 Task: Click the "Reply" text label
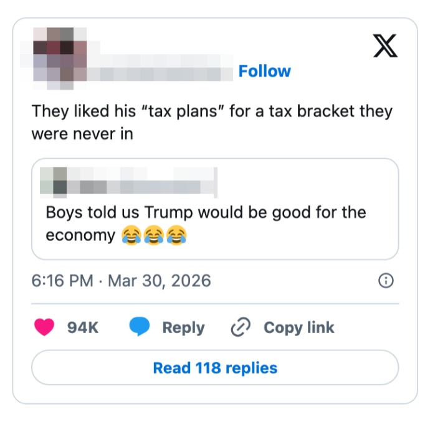[183, 327]
